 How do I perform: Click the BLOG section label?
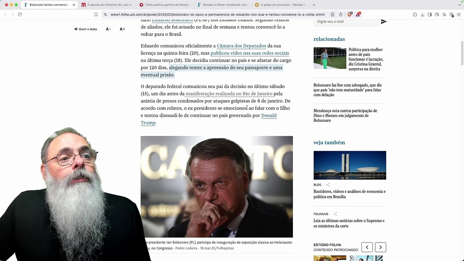317,185
